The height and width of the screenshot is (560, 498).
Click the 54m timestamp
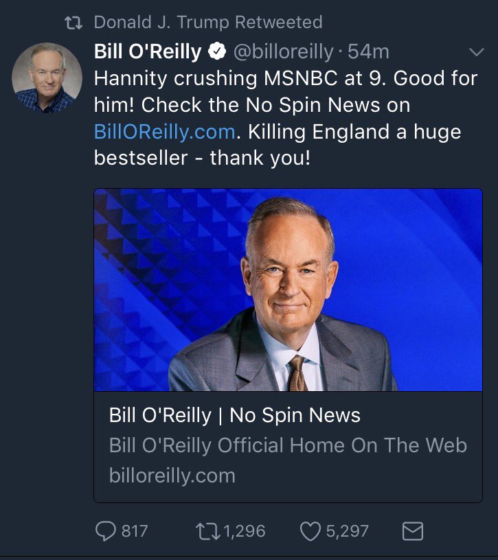point(369,52)
